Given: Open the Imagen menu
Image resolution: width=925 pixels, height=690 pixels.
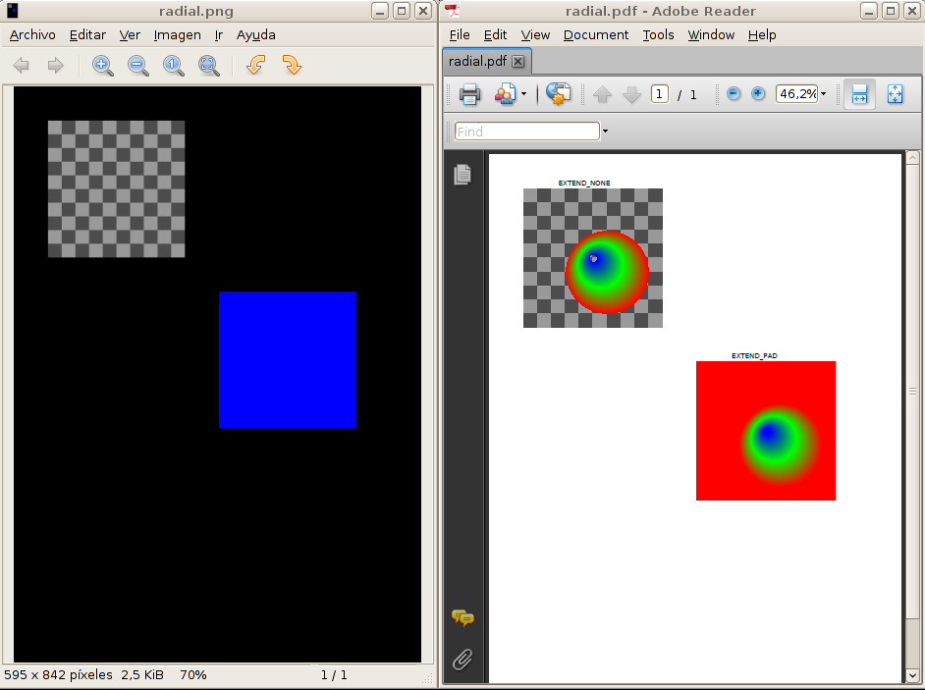Looking at the screenshot, I should (177, 34).
